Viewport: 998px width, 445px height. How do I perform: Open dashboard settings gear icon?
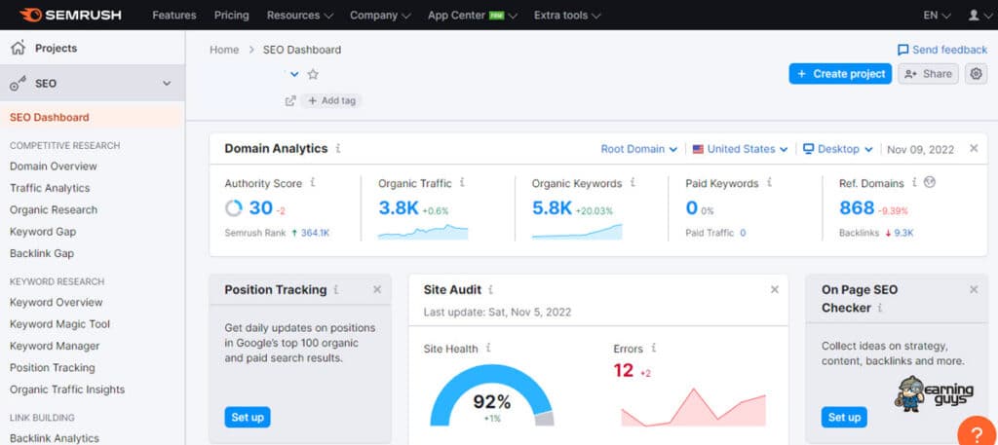coord(976,74)
